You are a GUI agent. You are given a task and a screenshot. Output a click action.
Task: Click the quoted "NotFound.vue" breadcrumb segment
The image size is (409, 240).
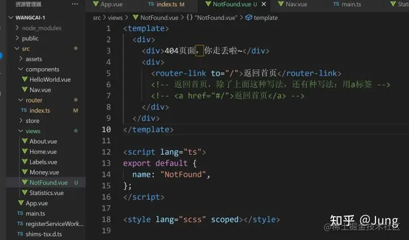pyautogui.click(x=216, y=18)
